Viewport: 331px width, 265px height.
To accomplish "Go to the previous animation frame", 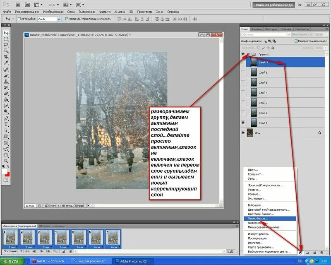I will click(x=34, y=251).
